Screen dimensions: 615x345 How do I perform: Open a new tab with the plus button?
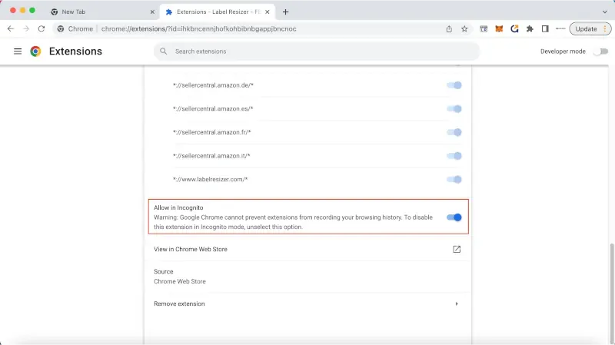[x=285, y=12]
